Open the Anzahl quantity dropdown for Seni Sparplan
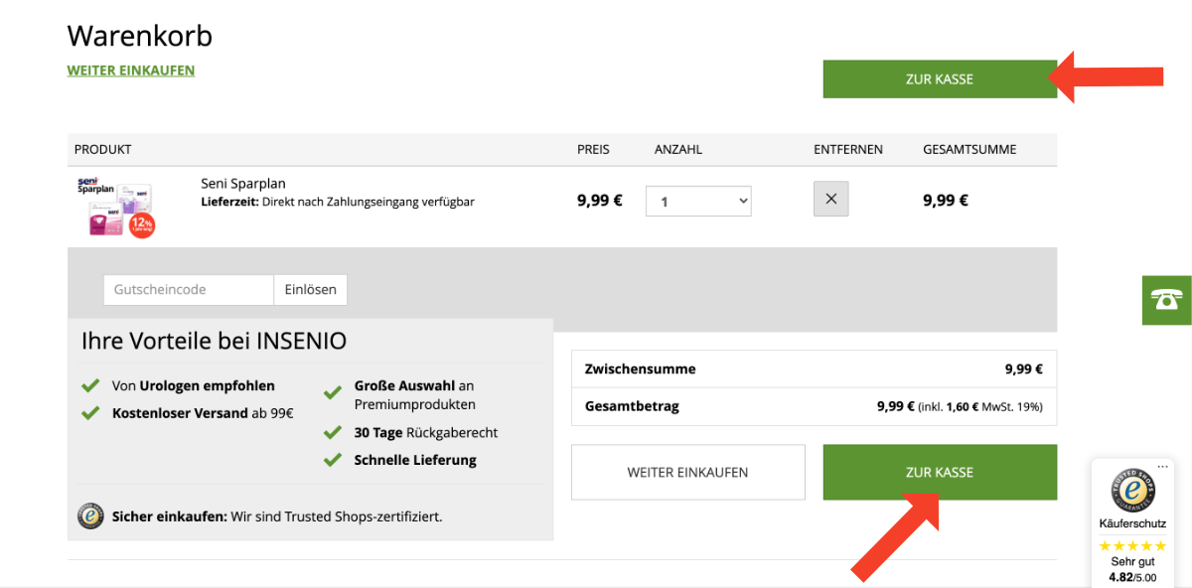Image resolution: width=1192 pixels, height=588 pixels. 698,201
